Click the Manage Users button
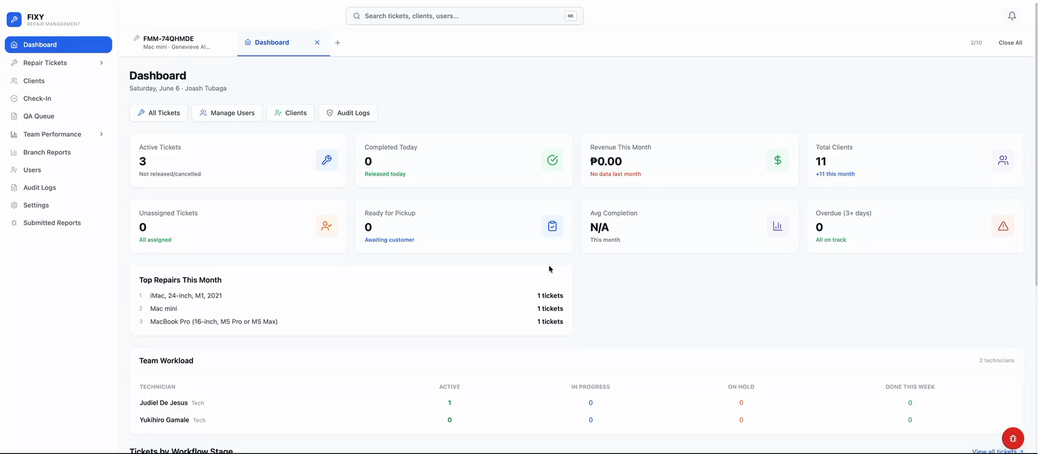 click(227, 113)
